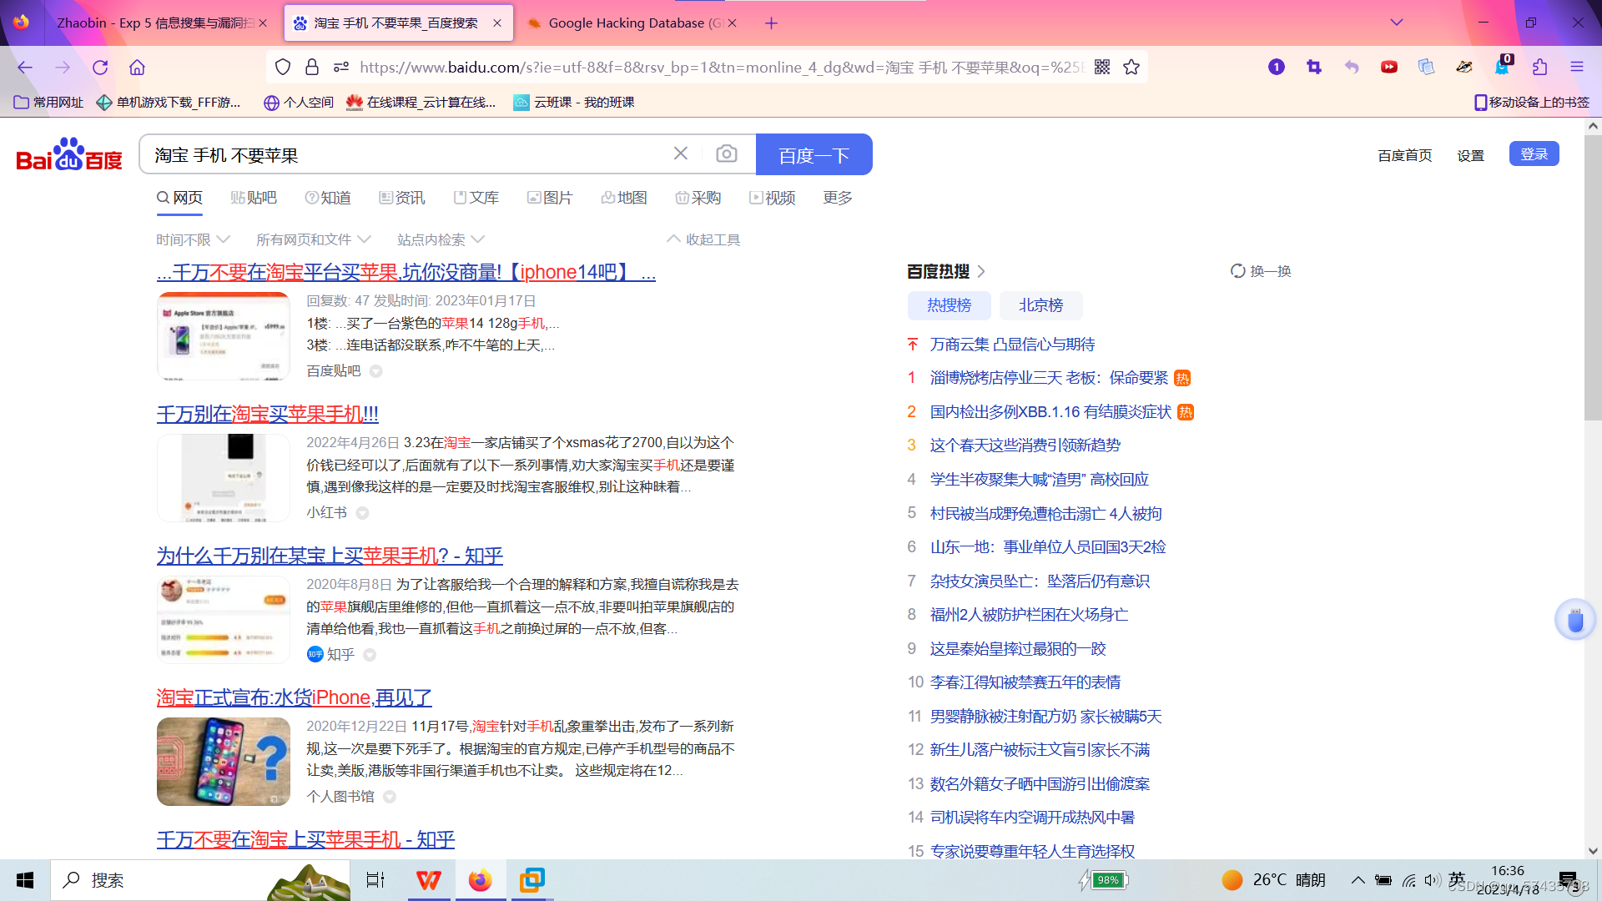The height and width of the screenshot is (901, 1602).
Task: Close the Baidu search browser tab
Action: coord(497,23)
